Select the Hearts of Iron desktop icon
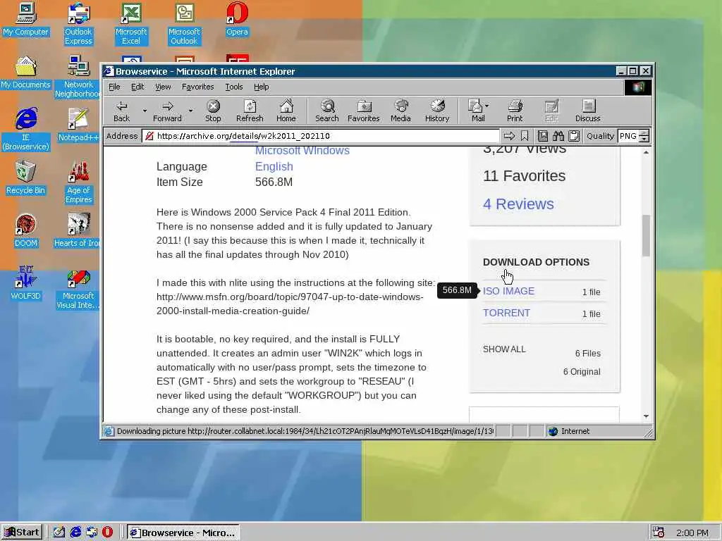722x541 pixels. pyautogui.click(x=78, y=231)
